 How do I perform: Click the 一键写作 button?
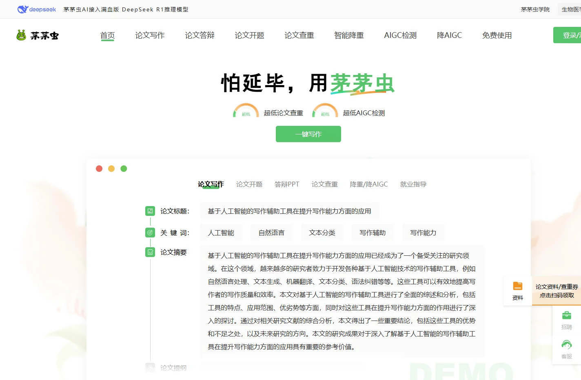click(308, 134)
